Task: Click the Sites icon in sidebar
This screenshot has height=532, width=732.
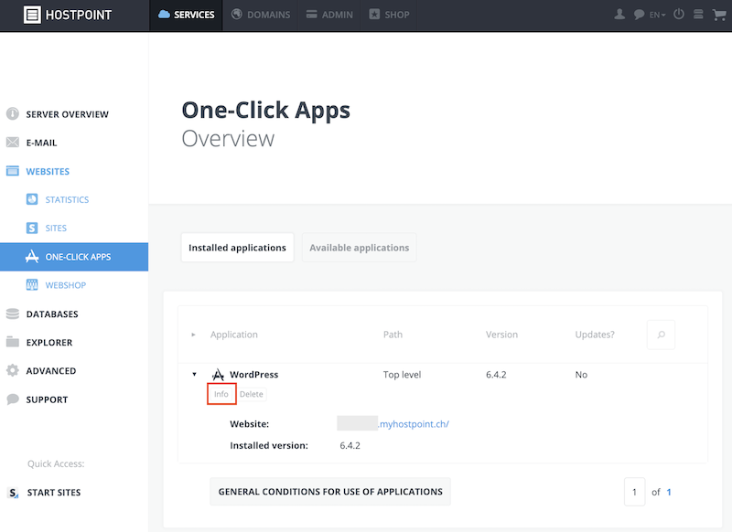Action: click(x=32, y=228)
